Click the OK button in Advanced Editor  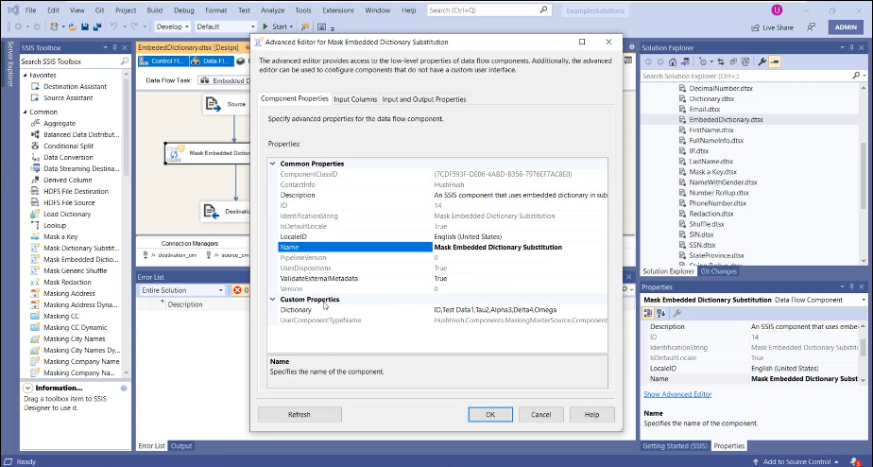point(490,415)
